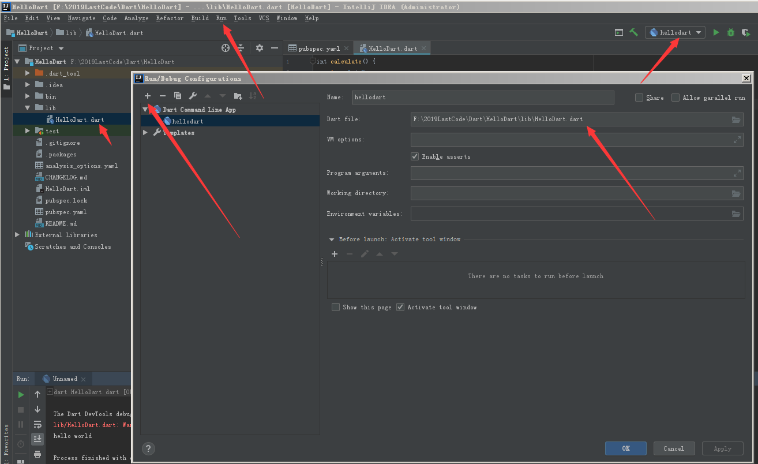Collapse Dart Command Line App node
Viewport: 758px width, 464px height.
[x=145, y=110]
